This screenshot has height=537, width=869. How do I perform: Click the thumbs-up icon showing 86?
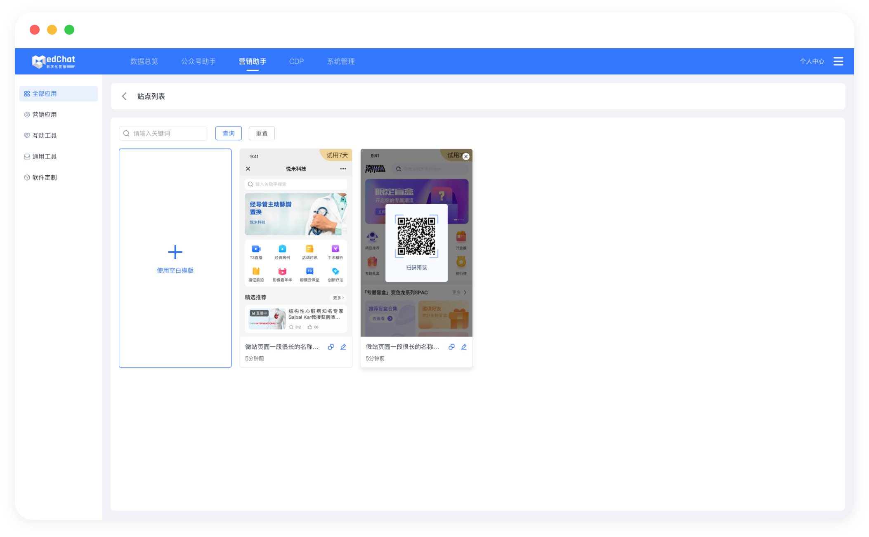point(309,327)
